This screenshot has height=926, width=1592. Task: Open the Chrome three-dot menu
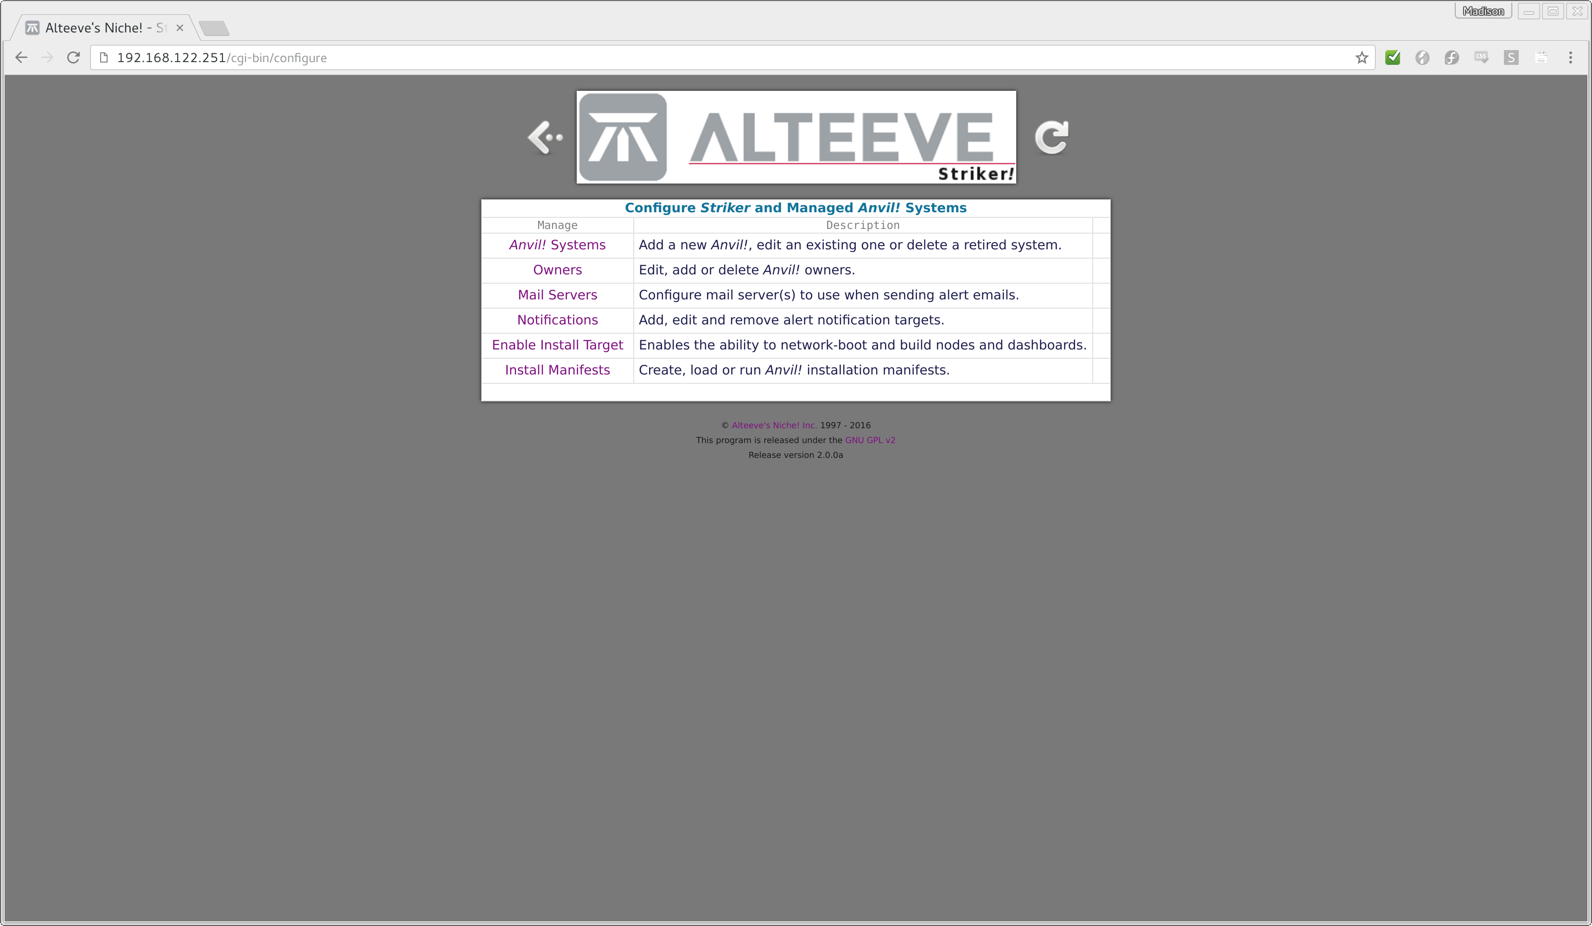coord(1570,57)
